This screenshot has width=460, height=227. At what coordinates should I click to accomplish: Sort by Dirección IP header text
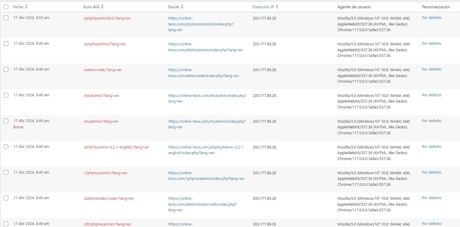[263, 7]
